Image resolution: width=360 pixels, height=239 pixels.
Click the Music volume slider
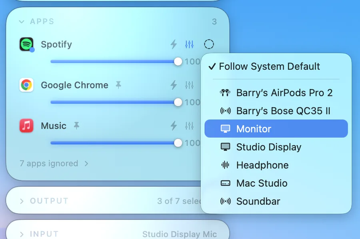116,143
